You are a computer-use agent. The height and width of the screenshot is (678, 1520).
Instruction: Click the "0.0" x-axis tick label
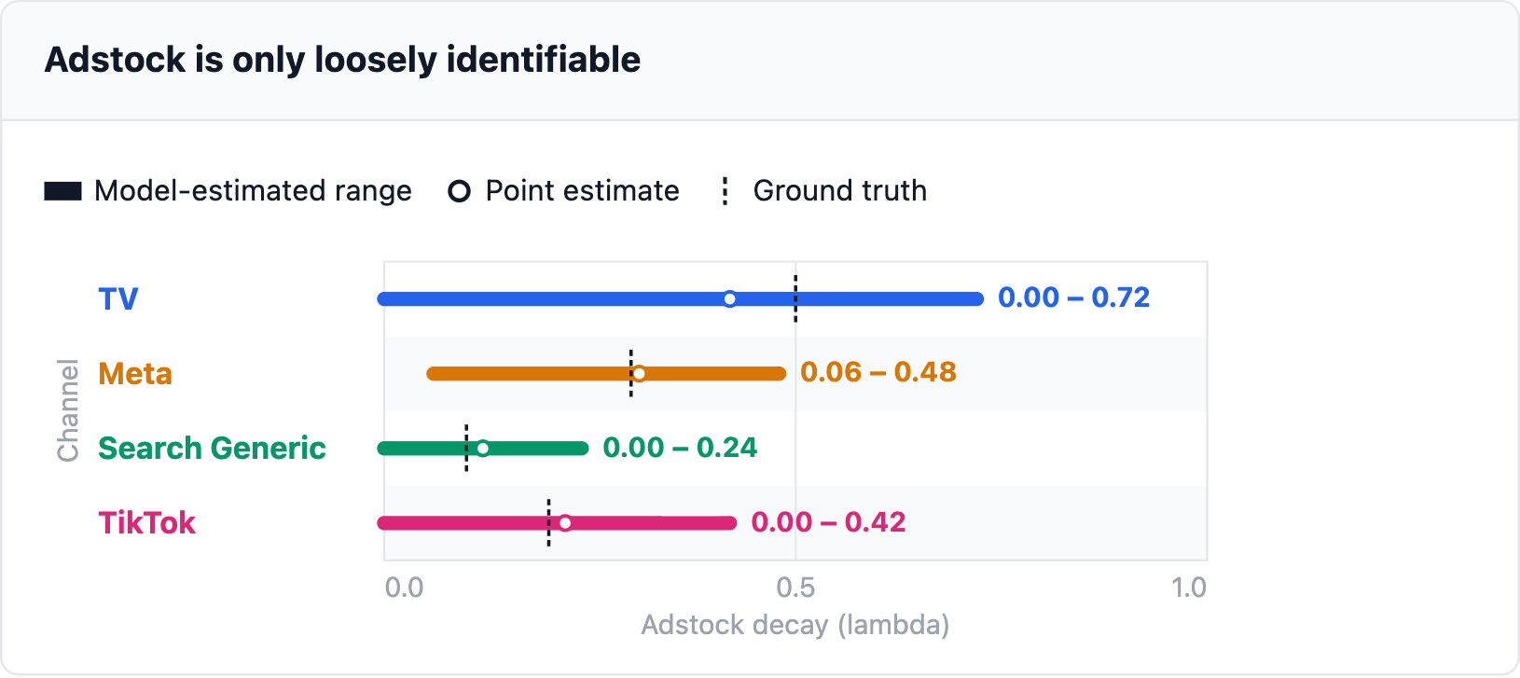(x=404, y=588)
